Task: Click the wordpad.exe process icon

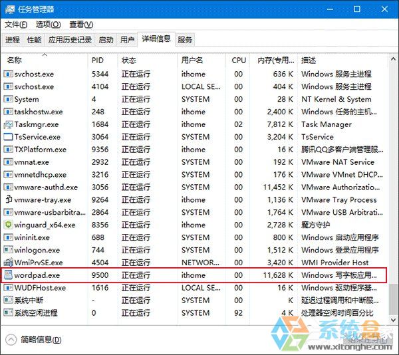Action: pos(8,275)
